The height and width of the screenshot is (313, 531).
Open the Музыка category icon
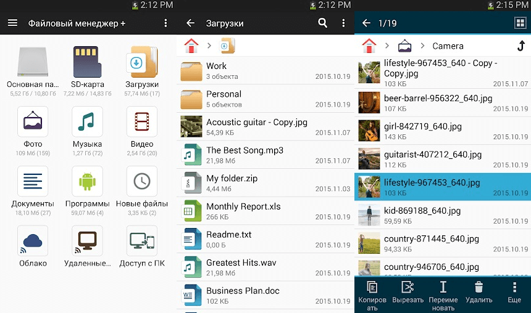tap(87, 121)
